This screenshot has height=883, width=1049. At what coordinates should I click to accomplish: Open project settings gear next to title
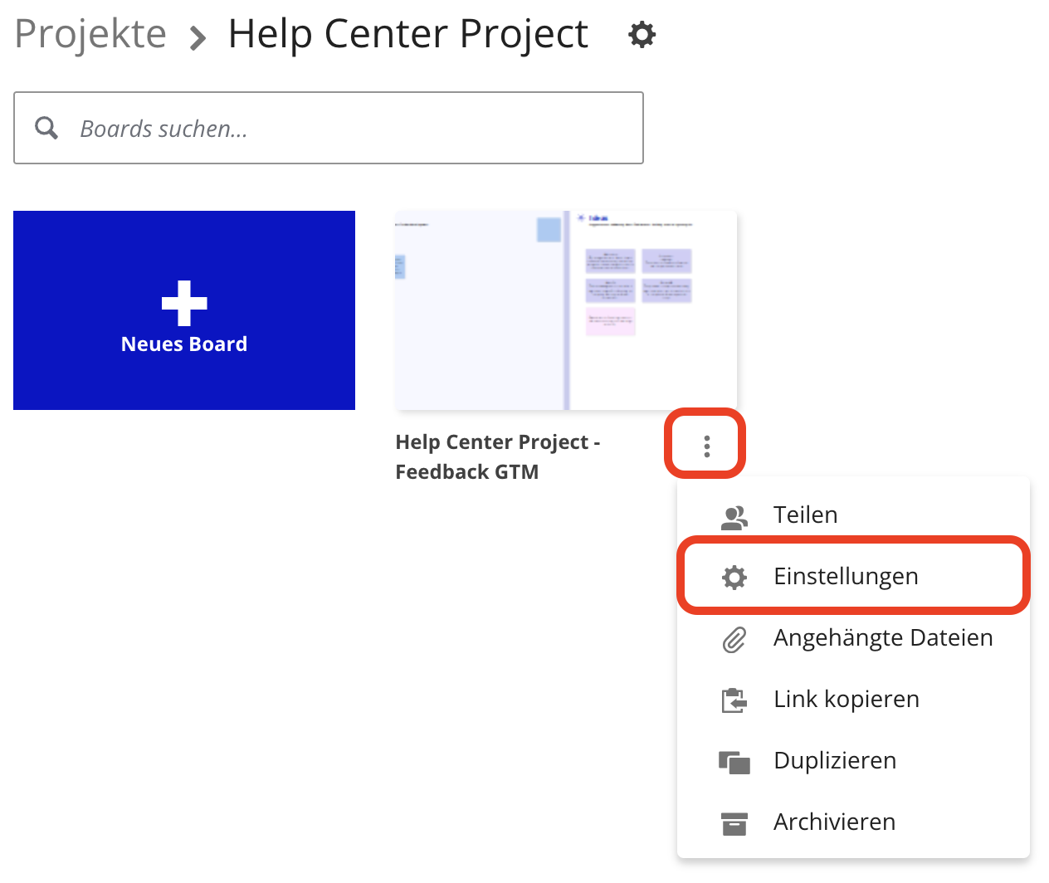click(642, 35)
